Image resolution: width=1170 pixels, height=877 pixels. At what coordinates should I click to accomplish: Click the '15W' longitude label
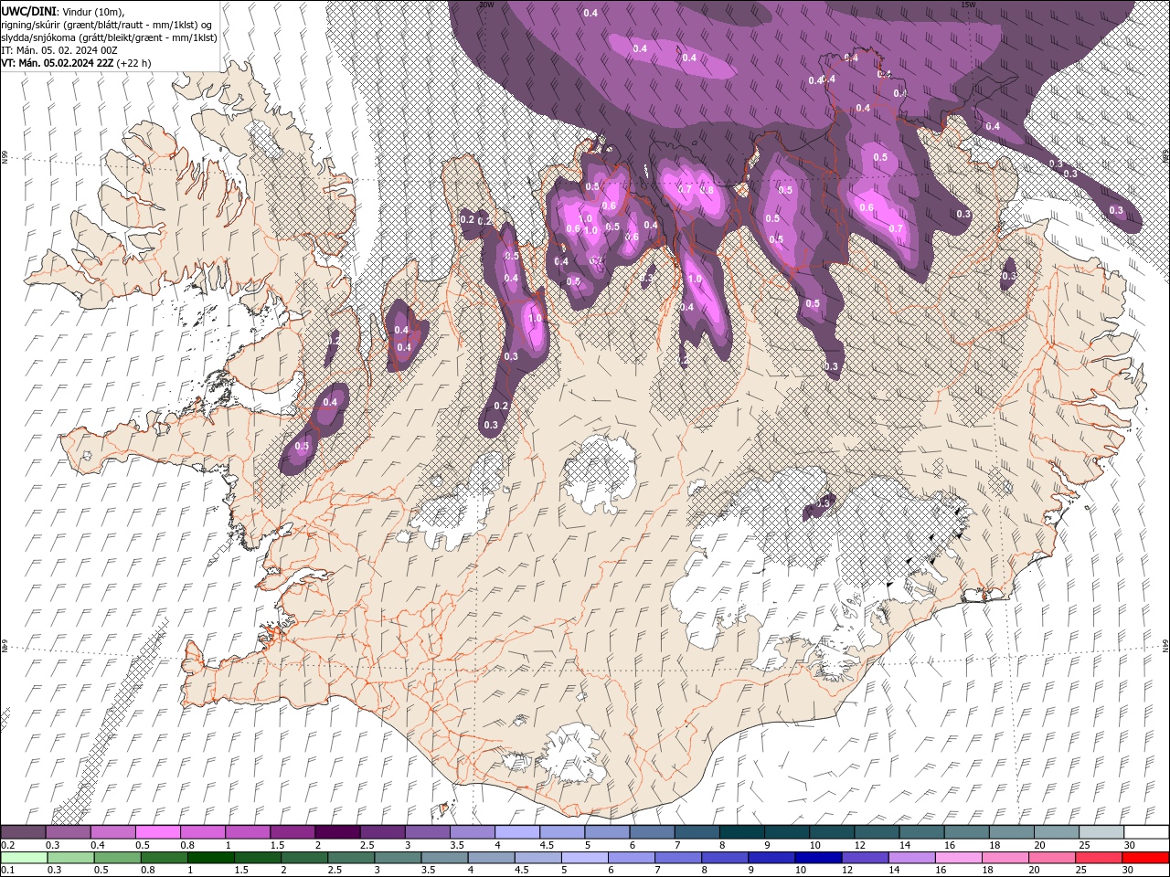[968, 5]
